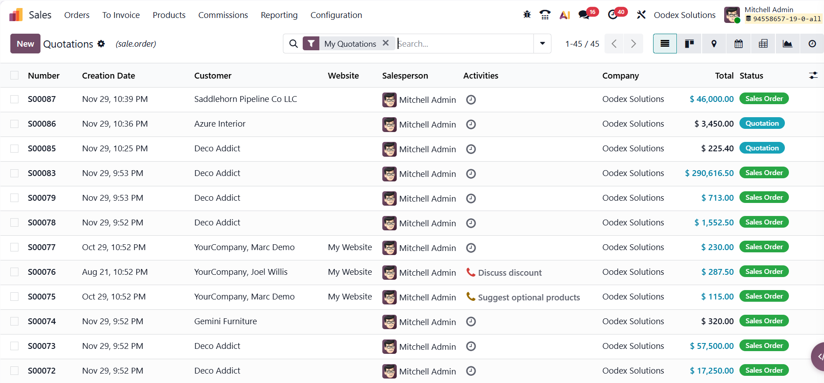Image resolution: width=824 pixels, height=383 pixels.
Task: Check the box for order S00077
Action: coord(14,247)
